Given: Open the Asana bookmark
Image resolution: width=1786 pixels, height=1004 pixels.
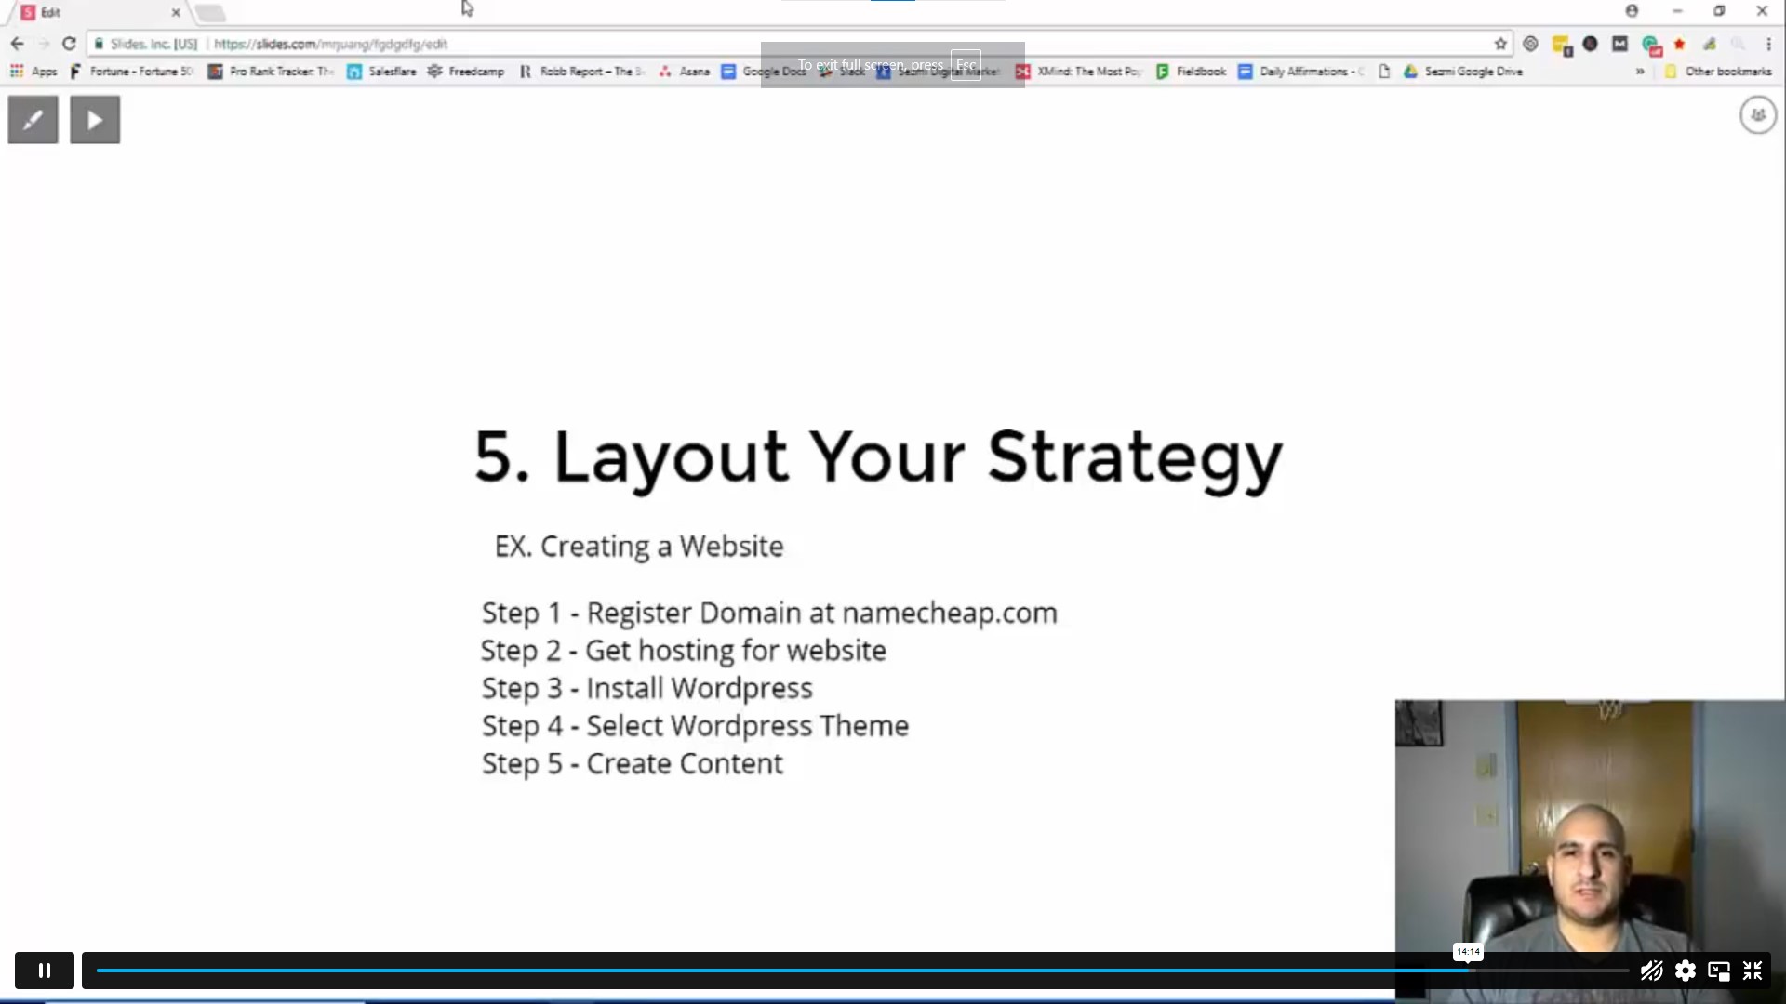Looking at the screenshot, I should 695,71.
